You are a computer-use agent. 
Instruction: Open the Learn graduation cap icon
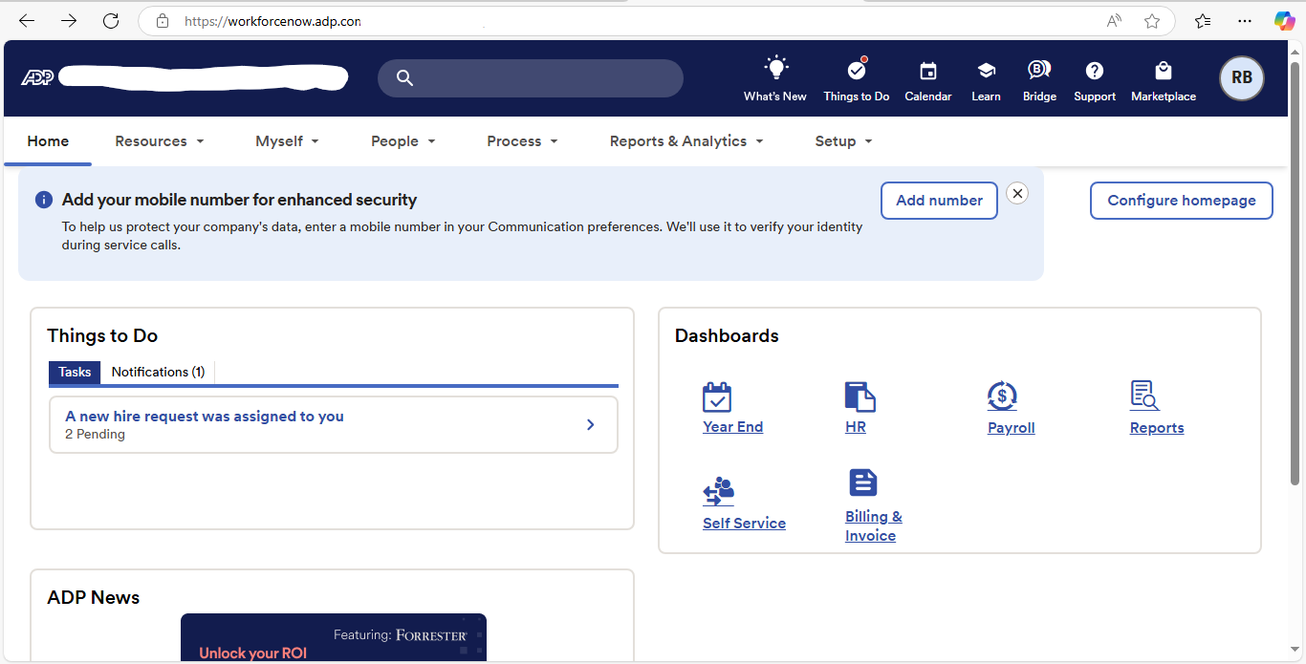coord(986,71)
